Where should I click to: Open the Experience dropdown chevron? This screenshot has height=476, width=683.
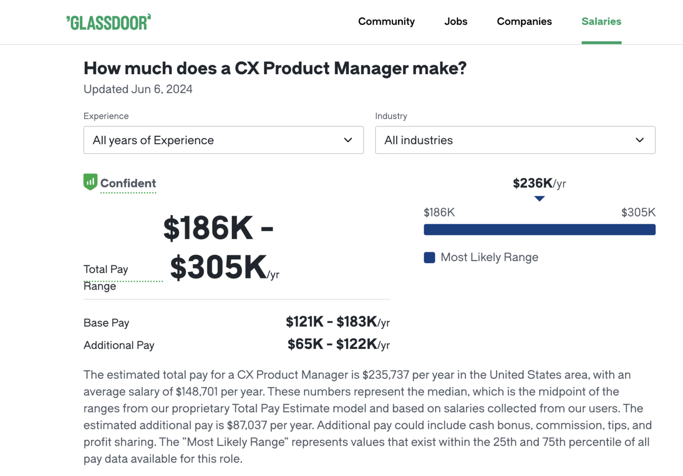pyautogui.click(x=348, y=140)
